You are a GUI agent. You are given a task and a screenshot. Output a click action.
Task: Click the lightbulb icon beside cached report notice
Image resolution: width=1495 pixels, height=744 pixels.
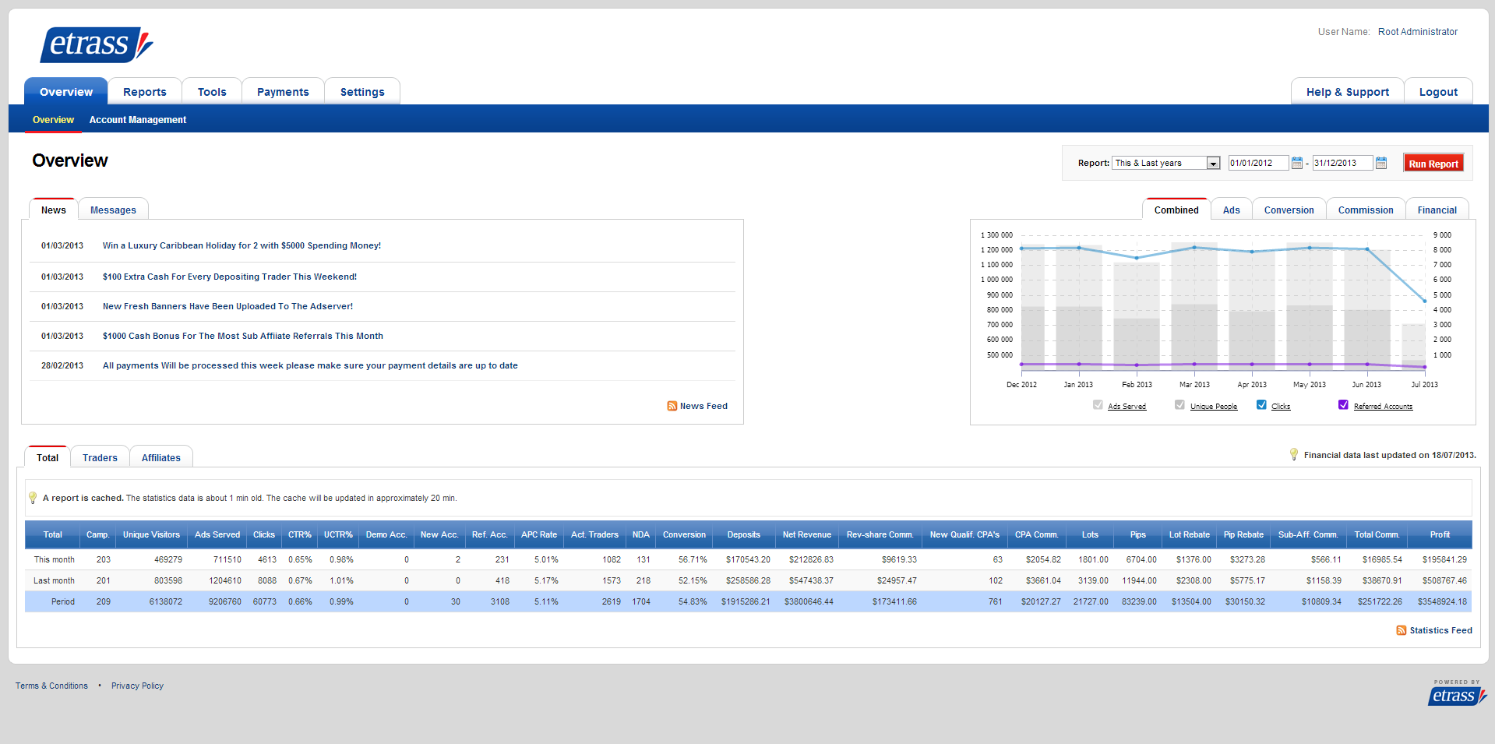pyautogui.click(x=33, y=498)
